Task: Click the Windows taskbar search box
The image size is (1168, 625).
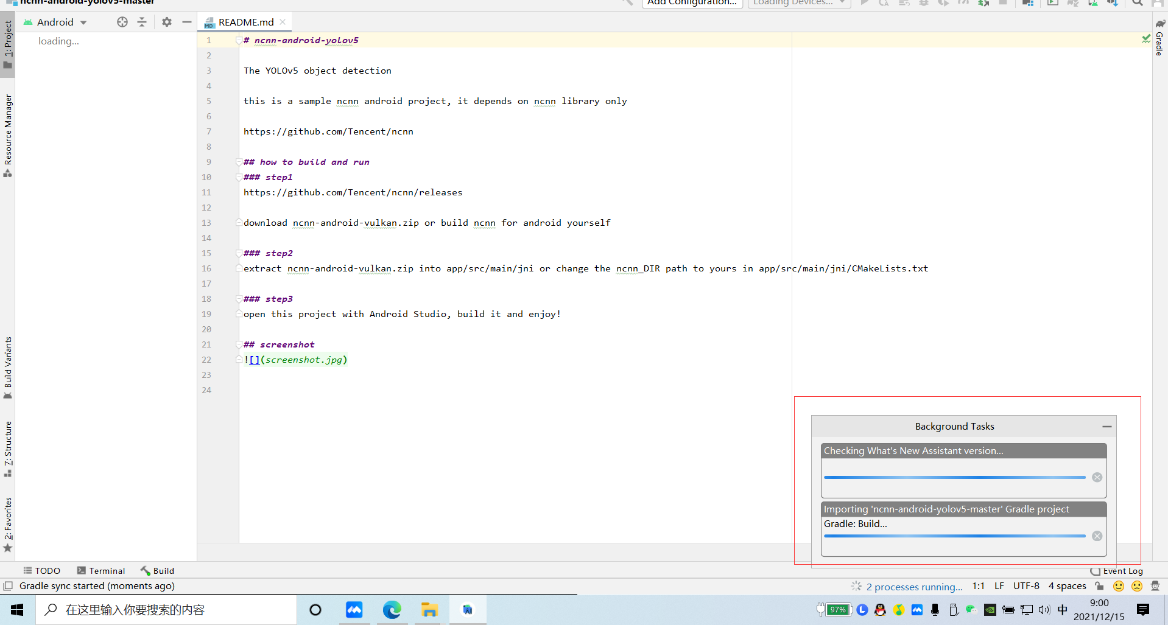Action: [164, 610]
